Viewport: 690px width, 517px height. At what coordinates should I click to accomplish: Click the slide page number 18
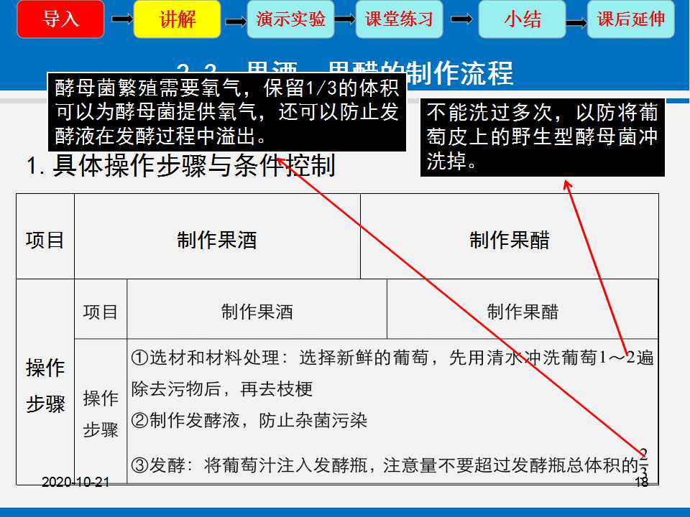tap(642, 483)
